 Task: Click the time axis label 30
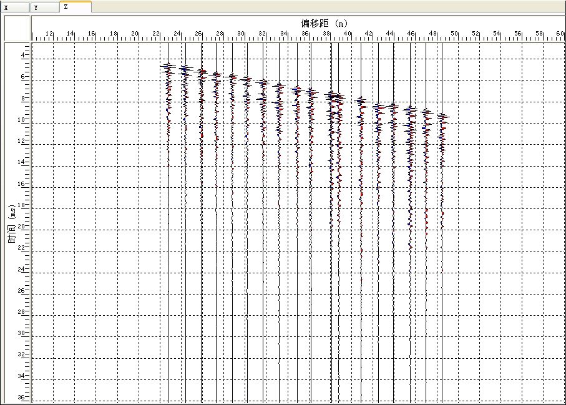click(x=21, y=333)
